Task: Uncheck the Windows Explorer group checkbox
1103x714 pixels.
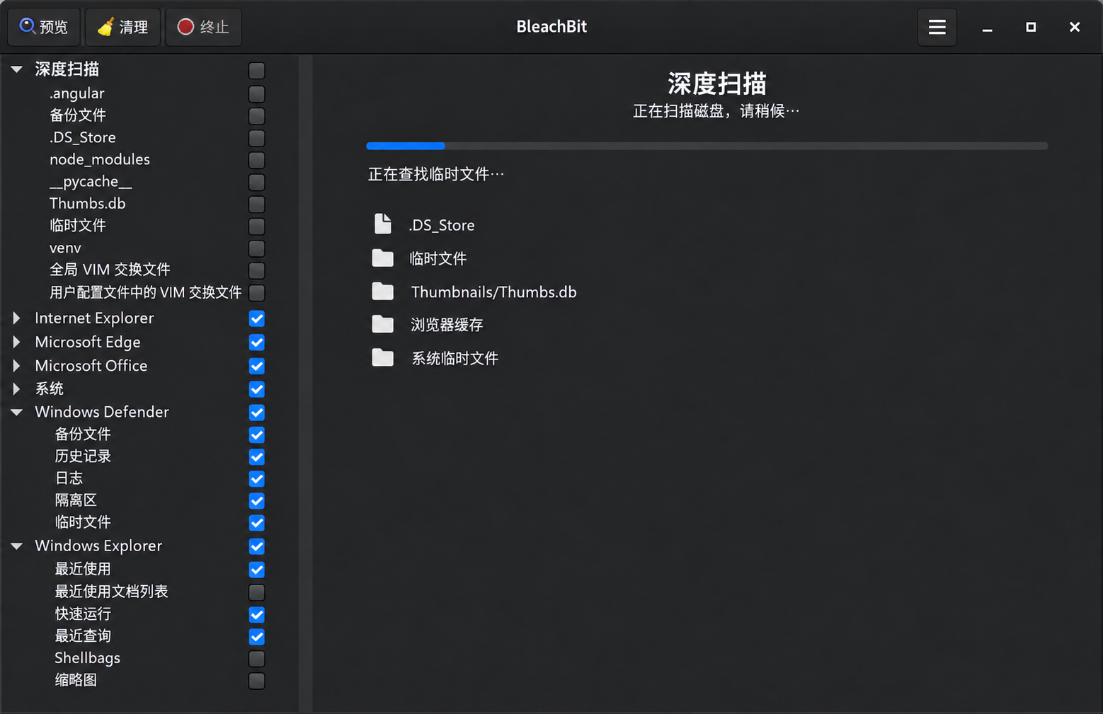Action: pos(257,546)
